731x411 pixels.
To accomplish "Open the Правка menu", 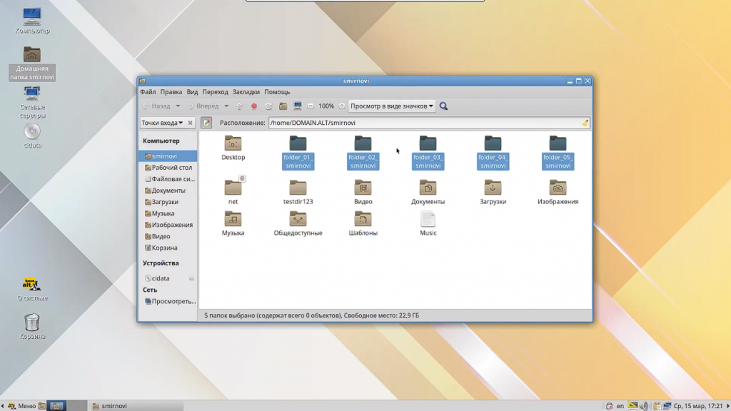I will tap(171, 92).
